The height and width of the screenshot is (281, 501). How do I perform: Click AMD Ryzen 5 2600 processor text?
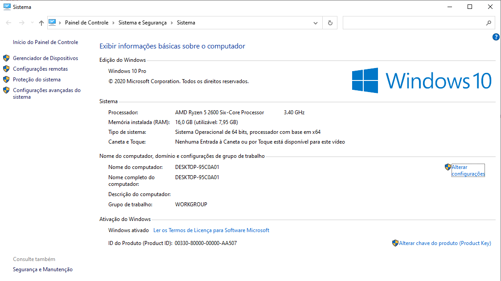(219, 112)
